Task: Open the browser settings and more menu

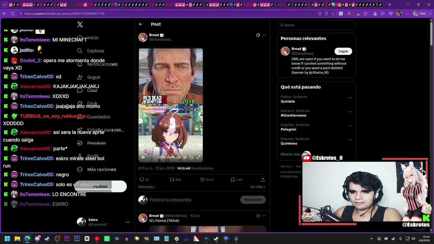Action: 407,14
